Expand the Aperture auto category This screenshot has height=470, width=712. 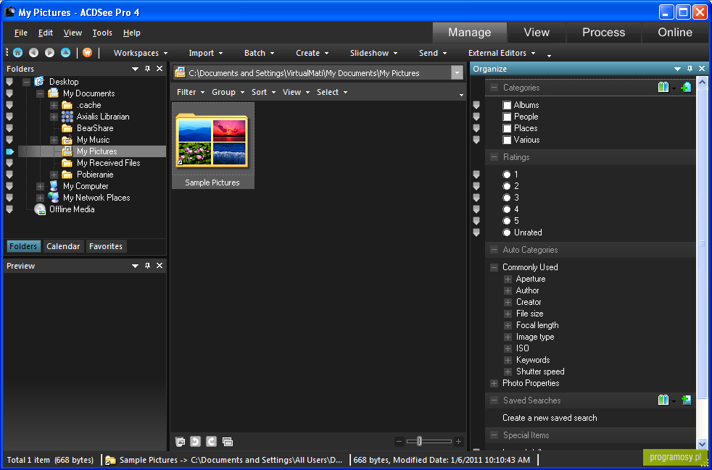(508, 279)
